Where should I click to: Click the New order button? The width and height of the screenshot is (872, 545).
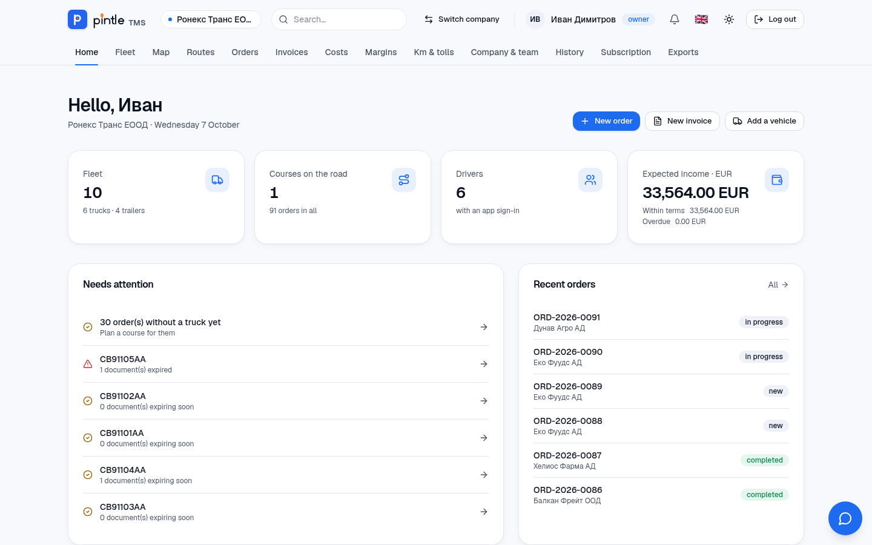click(x=606, y=121)
